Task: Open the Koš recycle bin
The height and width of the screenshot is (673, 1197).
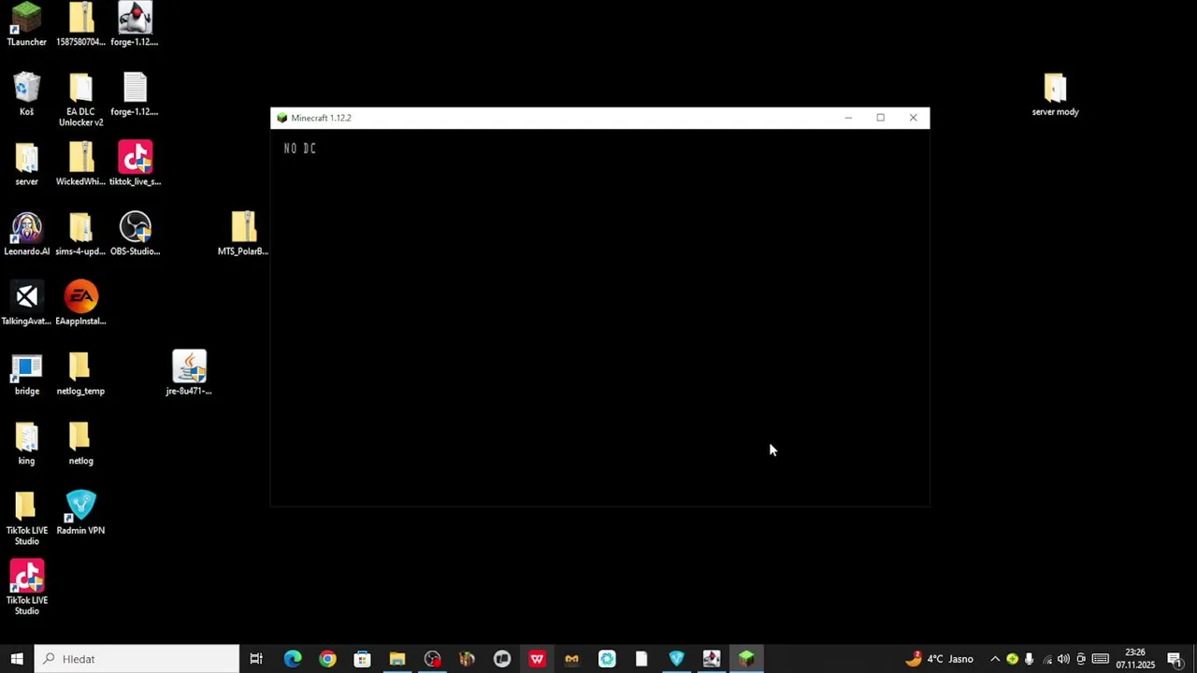Action: pyautogui.click(x=26, y=94)
